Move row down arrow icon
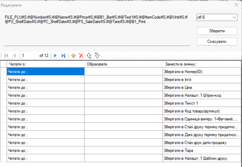Screen dimensions: 242x167 pos(97,56)
